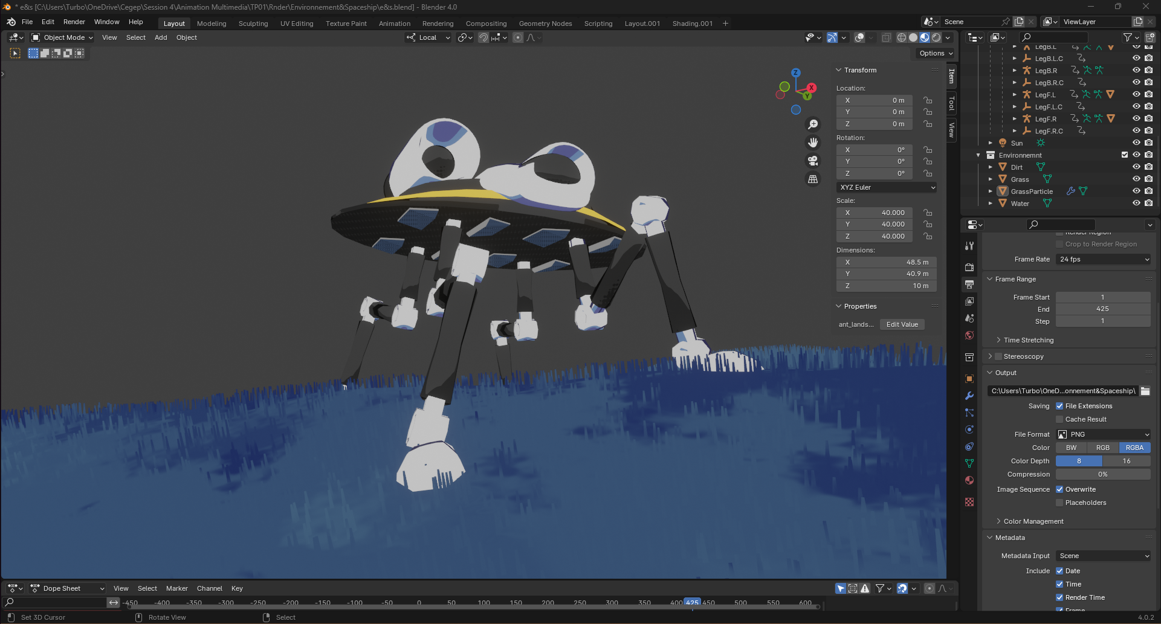Click the Compression percentage slider
The width and height of the screenshot is (1161, 624).
(x=1102, y=474)
